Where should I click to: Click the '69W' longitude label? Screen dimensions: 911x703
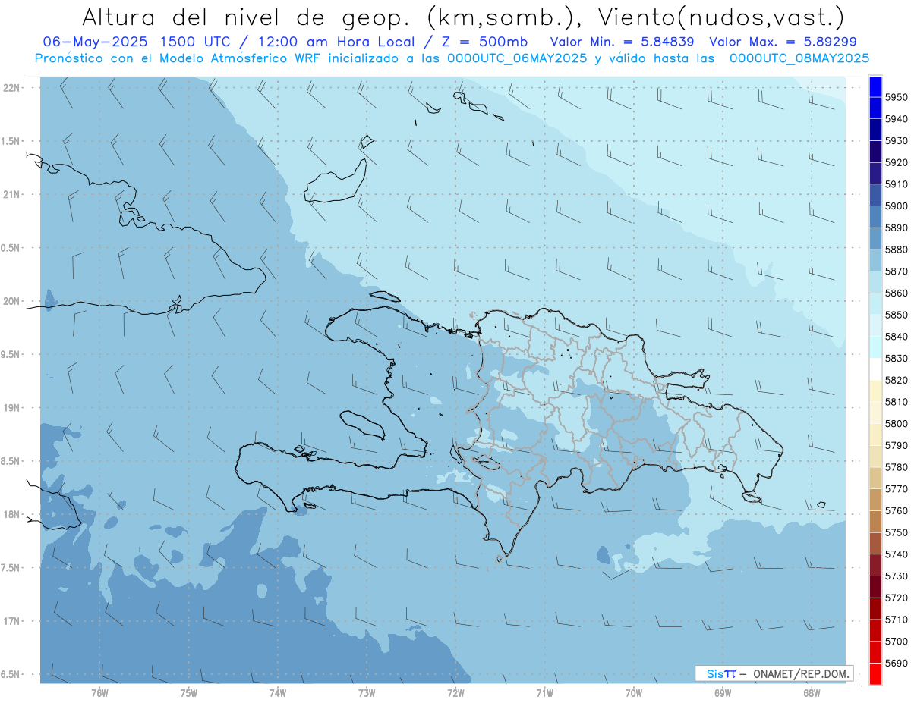pyautogui.click(x=723, y=693)
